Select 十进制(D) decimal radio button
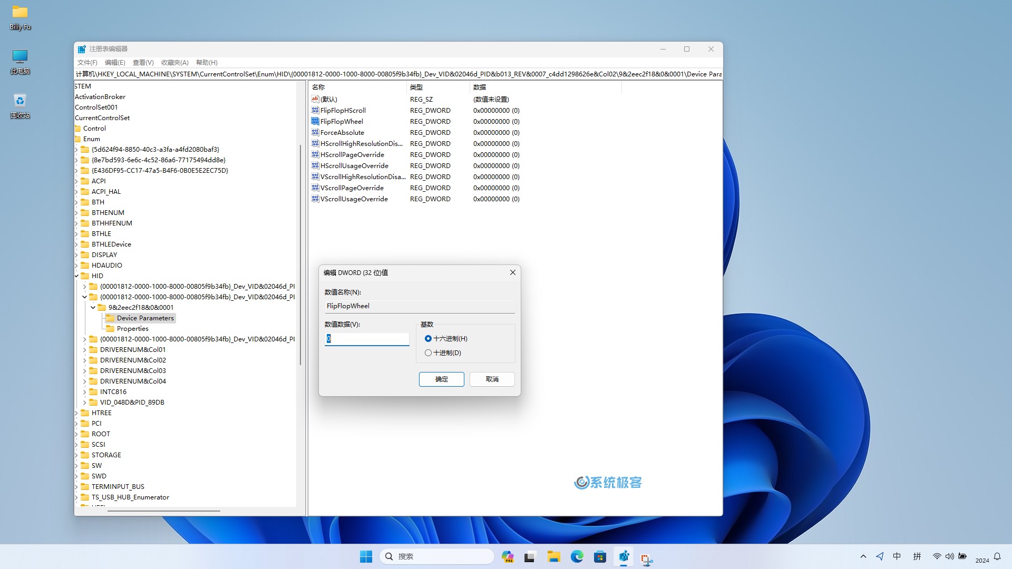Image resolution: width=1012 pixels, height=569 pixels. tap(428, 353)
